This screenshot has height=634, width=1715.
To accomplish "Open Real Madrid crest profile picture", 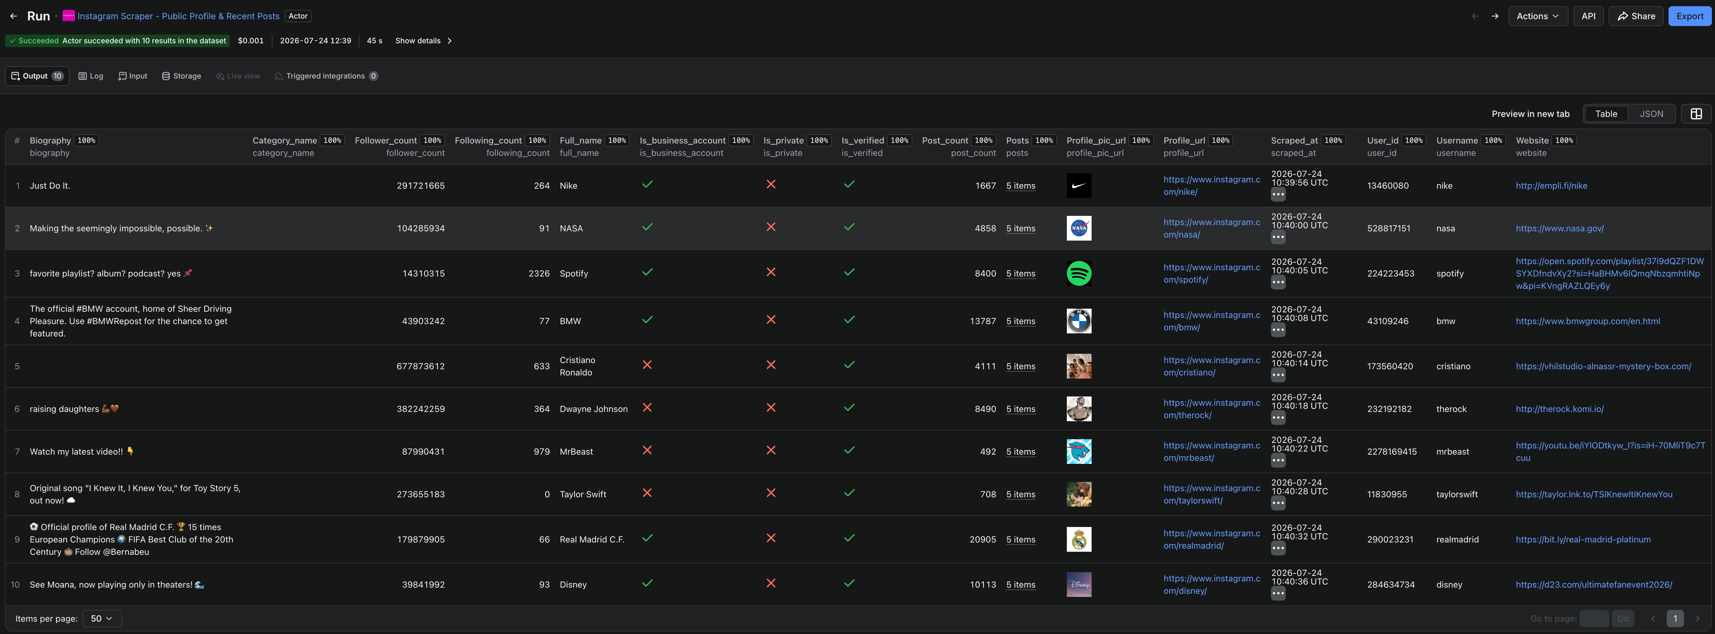I will point(1079,539).
